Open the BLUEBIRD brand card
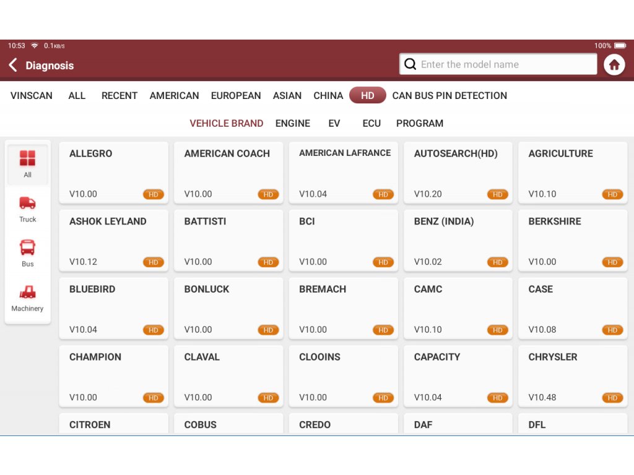Screen dimensions: 634x475 pyautogui.click(x=114, y=308)
